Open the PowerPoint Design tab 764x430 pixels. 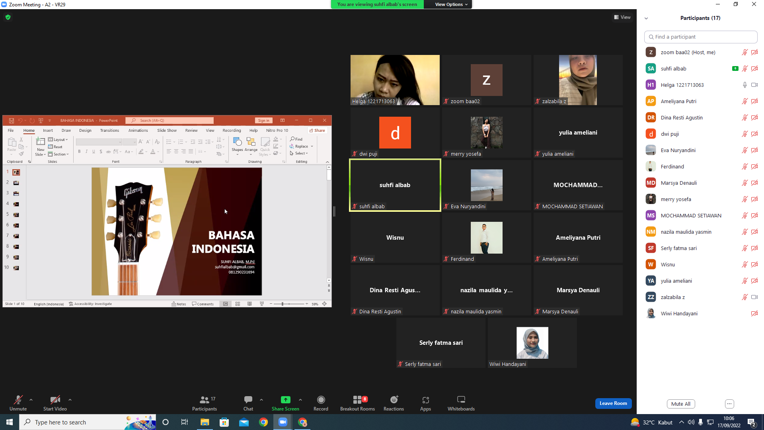pos(85,130)
